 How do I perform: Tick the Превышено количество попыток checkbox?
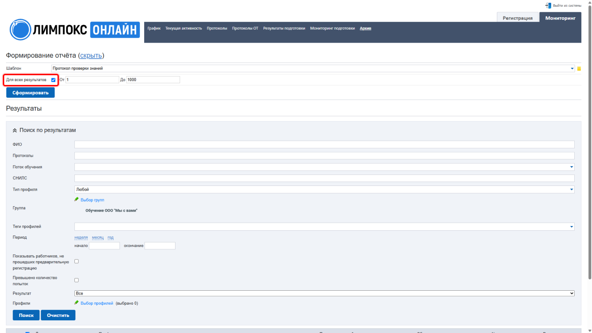pos(77,280)
